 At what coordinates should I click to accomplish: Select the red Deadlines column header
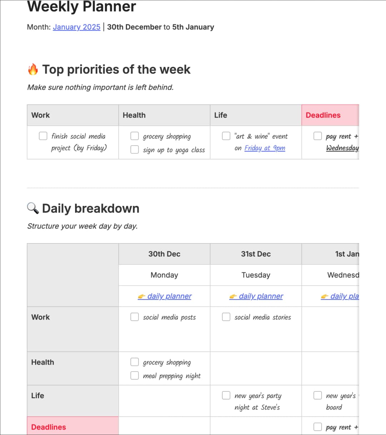(323, 115)
